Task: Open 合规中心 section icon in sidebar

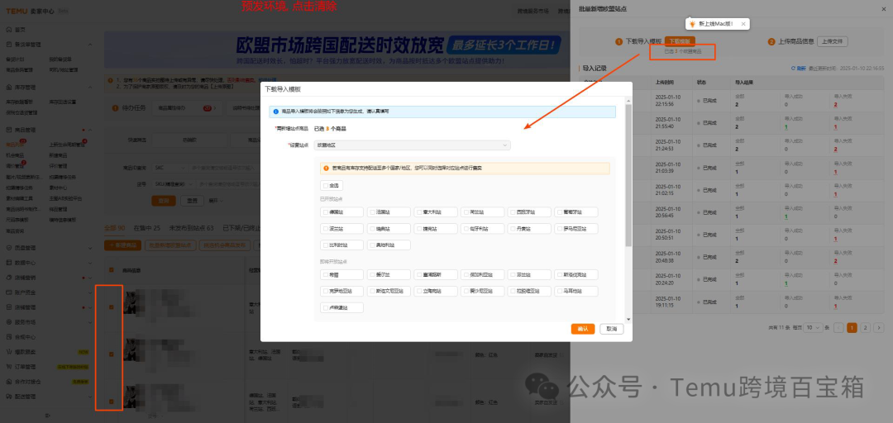Action: [9, 337]
